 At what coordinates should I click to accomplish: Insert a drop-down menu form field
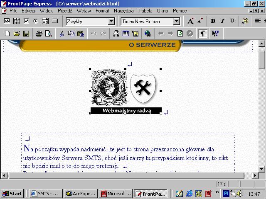pos(45,21)
